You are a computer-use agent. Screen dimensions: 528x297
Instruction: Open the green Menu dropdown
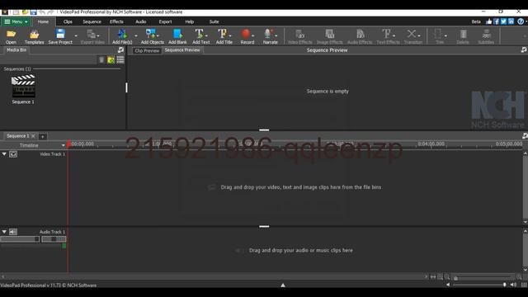16,21
